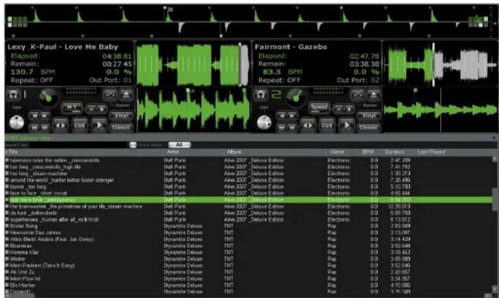This screenshot has width=499, height=298.
Task: Switch deck 1 to Vinyl mode
Action: (x=121, y=116)
